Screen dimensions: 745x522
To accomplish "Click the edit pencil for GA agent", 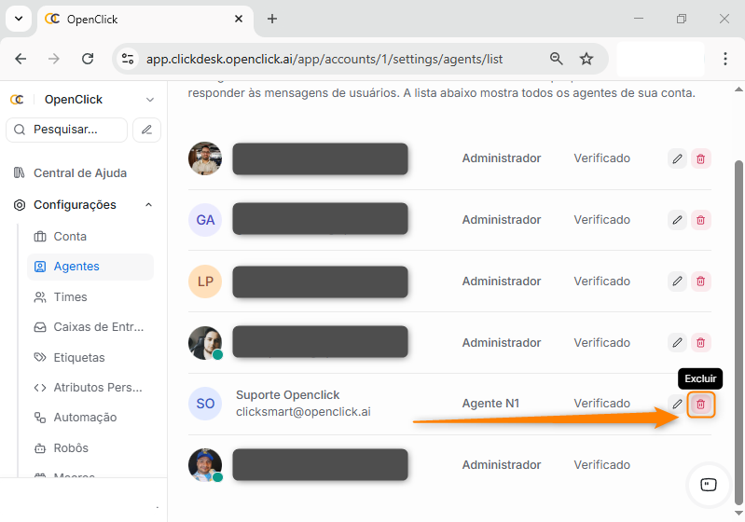I will pos(677,220).
